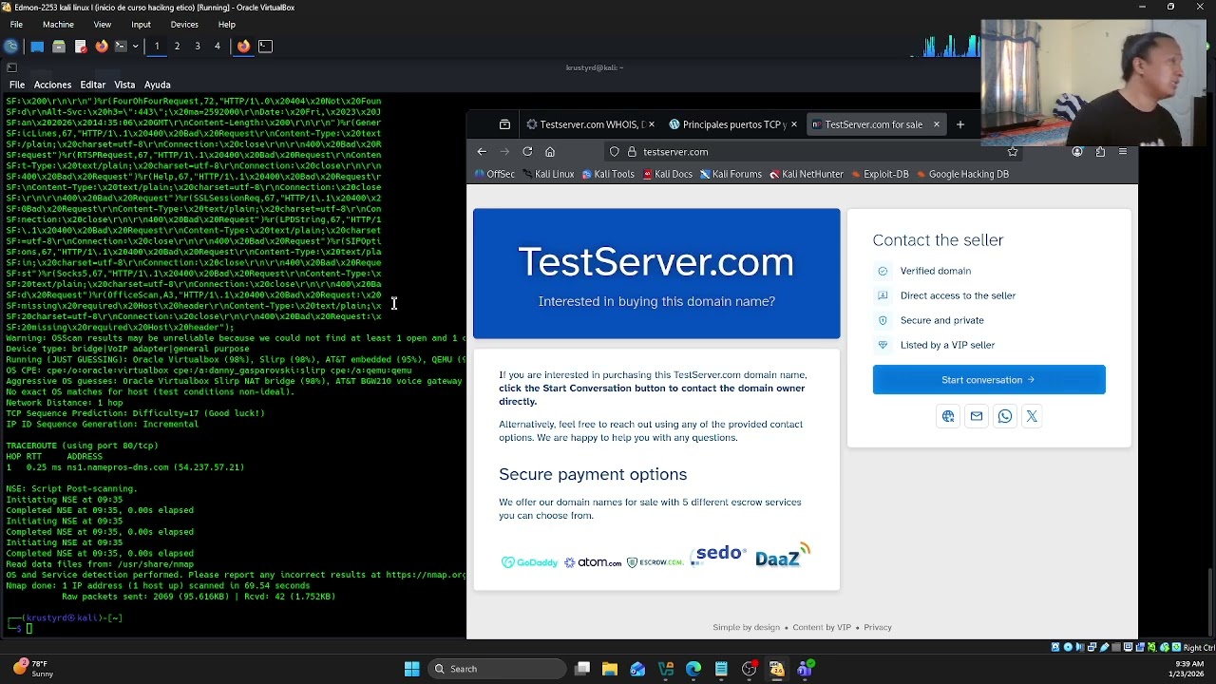Click the globe contact icon below Start conversation
This screenshot has height=684, width=1216.
click(948, 416)
